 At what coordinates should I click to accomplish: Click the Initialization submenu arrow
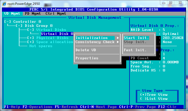point(118,38)
